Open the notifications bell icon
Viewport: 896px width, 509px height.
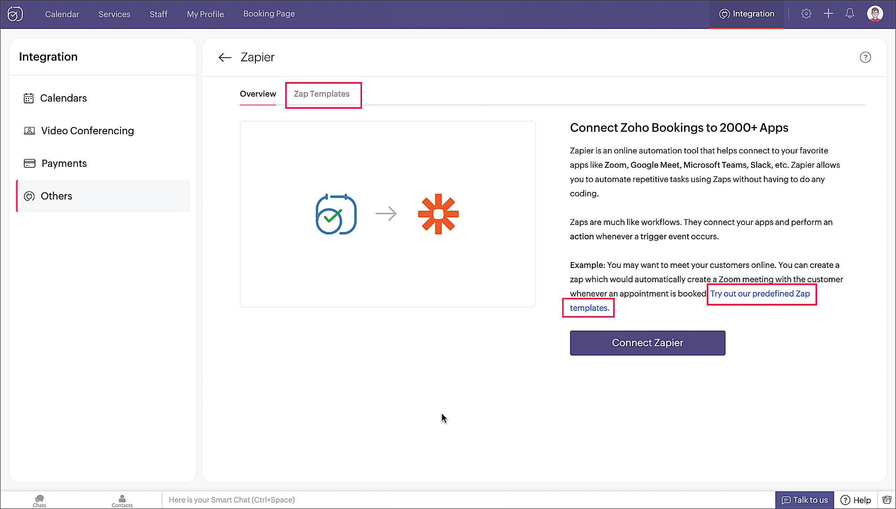click(849, 14)
